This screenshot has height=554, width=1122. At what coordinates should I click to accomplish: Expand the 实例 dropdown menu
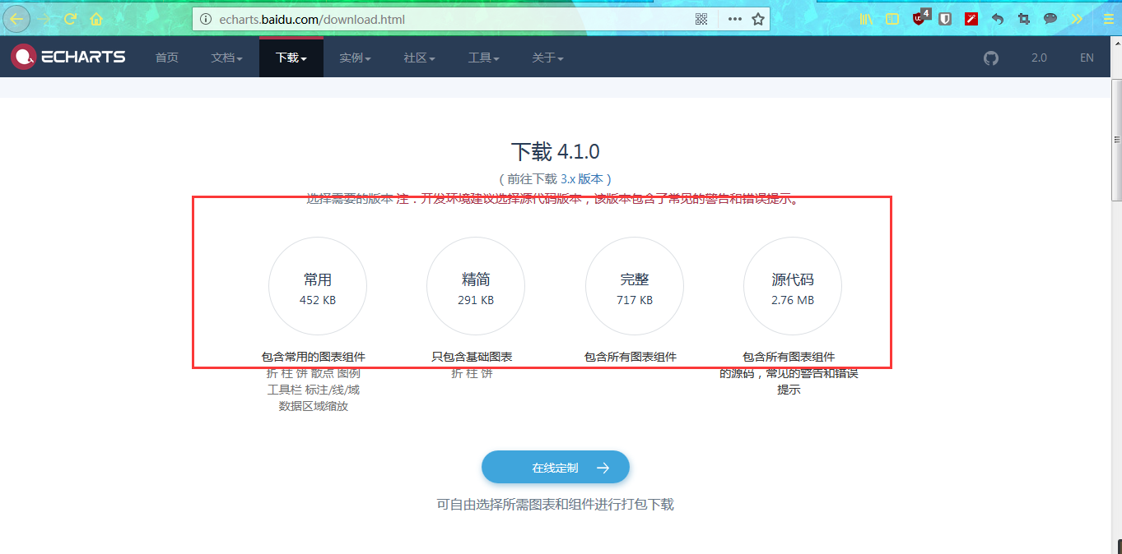[x=355, y=58]
